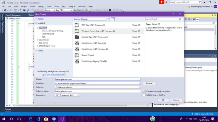Open the Build menu
Viewport: 218px width, 122px height.
(x=33, y=6)
